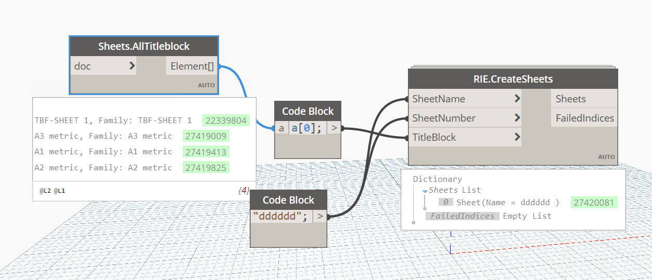Click element ID 27419009 for A3 metric

(206, 136)
